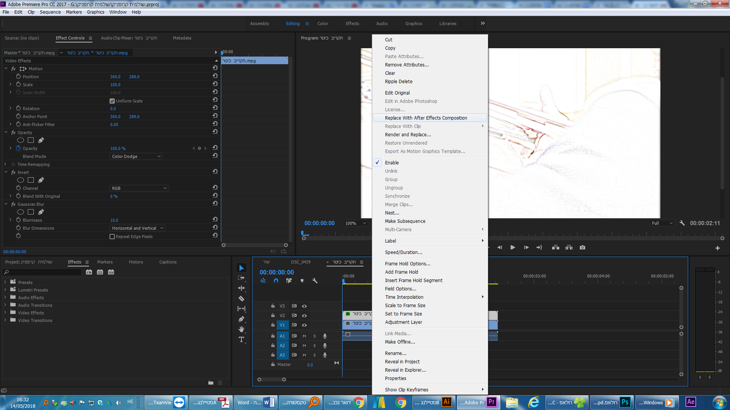This screenshot has width=730, height=410.
Task: Select the Razor tool in timeline toolbox
Action: point(241,299)
